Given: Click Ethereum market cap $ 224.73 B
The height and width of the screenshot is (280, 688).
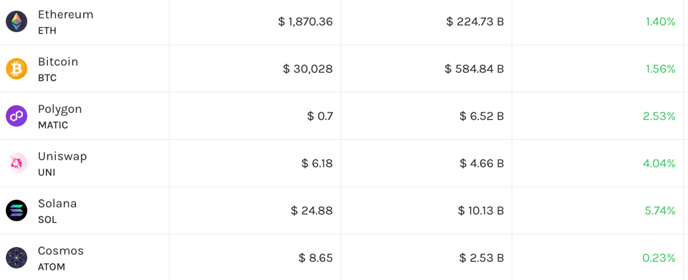Looking at the screenshot, I should (475, 22).
